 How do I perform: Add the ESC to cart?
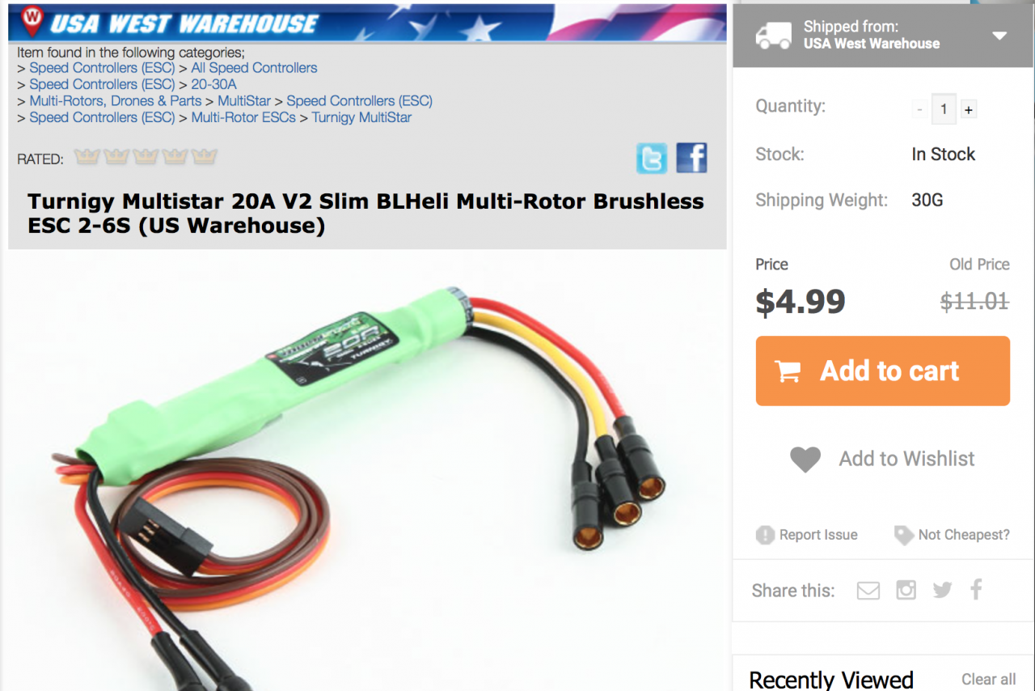click(883, 371)
